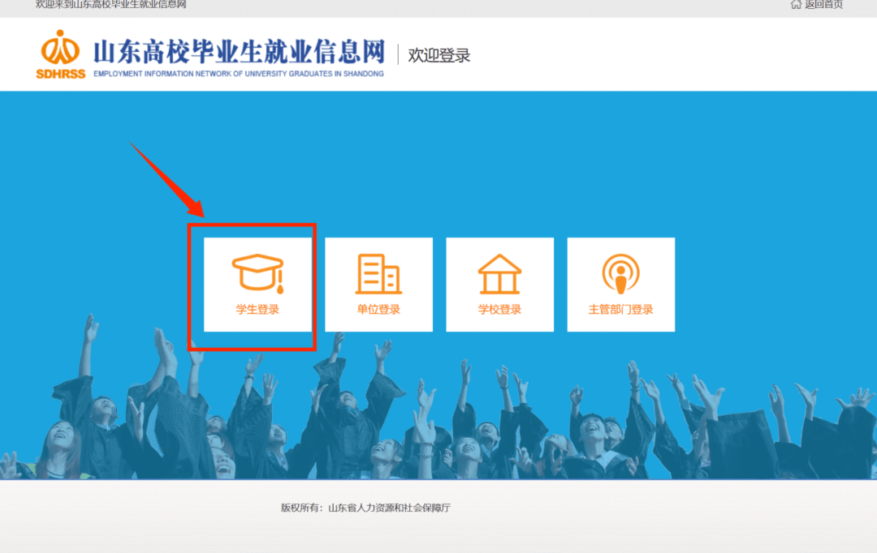Click the orange SDHRSS logo emblem

click(61, 49)
